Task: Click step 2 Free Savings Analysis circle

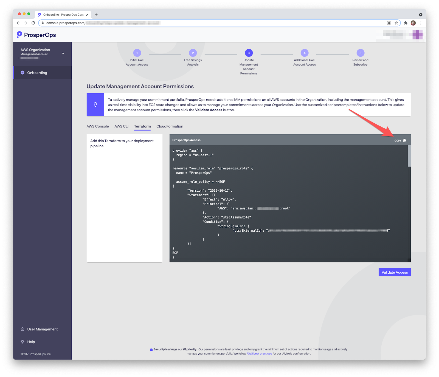Action: tap(193, 53)
